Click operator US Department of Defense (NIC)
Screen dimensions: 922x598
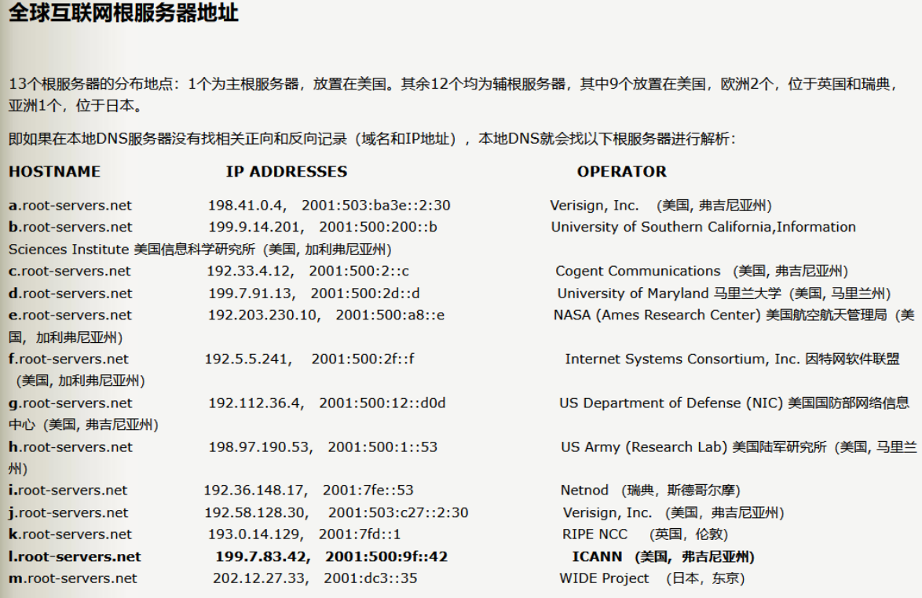(671, 403)
